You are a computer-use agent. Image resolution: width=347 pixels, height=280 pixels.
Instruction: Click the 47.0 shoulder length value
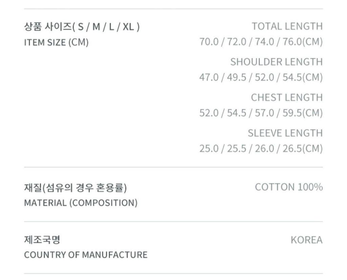point(209,78)
